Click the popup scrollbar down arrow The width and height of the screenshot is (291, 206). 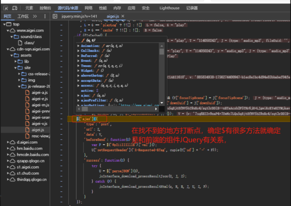[x=162, y=103]
